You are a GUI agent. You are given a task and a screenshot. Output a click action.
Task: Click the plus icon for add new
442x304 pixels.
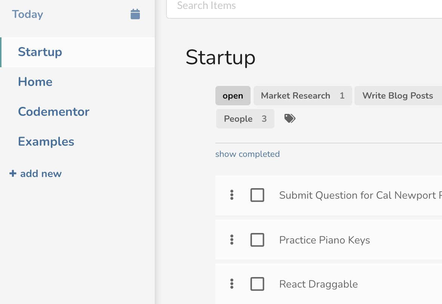click(x=13, y=174)
